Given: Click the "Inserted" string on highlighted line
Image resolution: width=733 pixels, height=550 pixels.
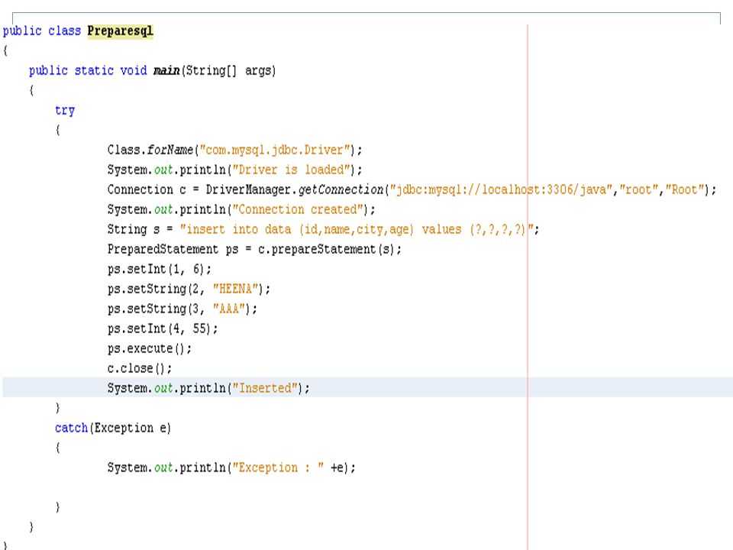Looking at the screenshot, I should (265, 388).
